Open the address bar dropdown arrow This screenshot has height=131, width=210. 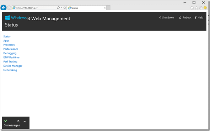pyautogui.click(x=61, y=8)
